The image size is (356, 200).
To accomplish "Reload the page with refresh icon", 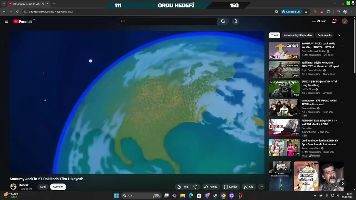I will pos(17,12).
